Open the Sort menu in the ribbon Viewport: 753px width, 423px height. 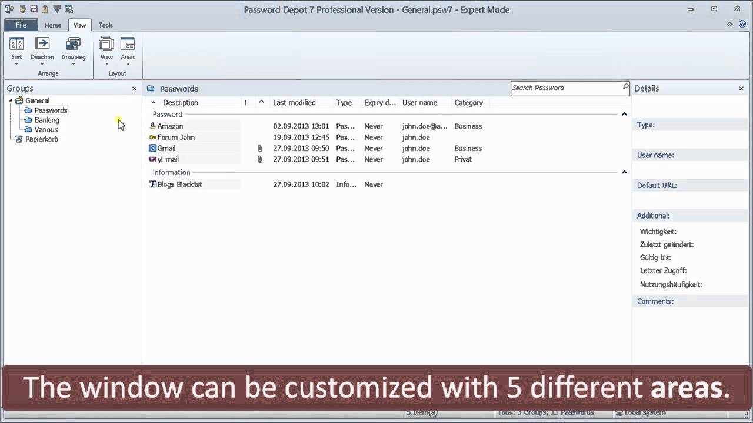point(16,50)
